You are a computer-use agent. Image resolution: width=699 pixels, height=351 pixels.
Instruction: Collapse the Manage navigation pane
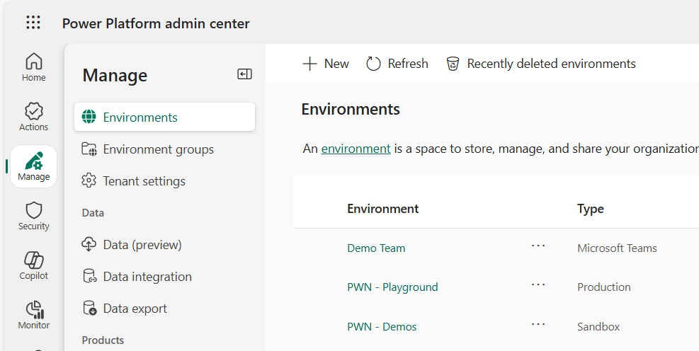244,74
